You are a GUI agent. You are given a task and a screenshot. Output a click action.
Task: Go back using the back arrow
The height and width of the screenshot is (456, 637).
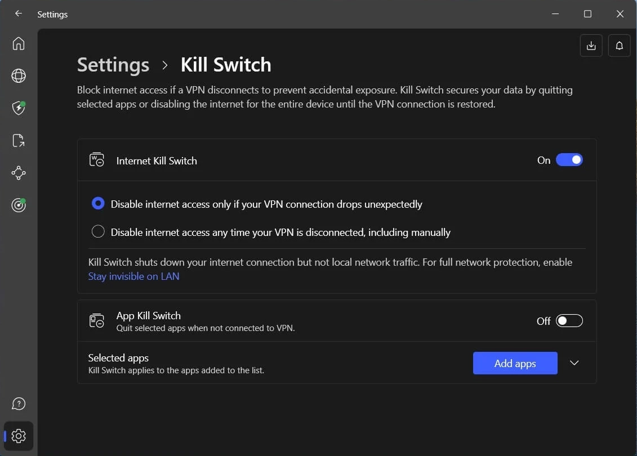[19, 14]
